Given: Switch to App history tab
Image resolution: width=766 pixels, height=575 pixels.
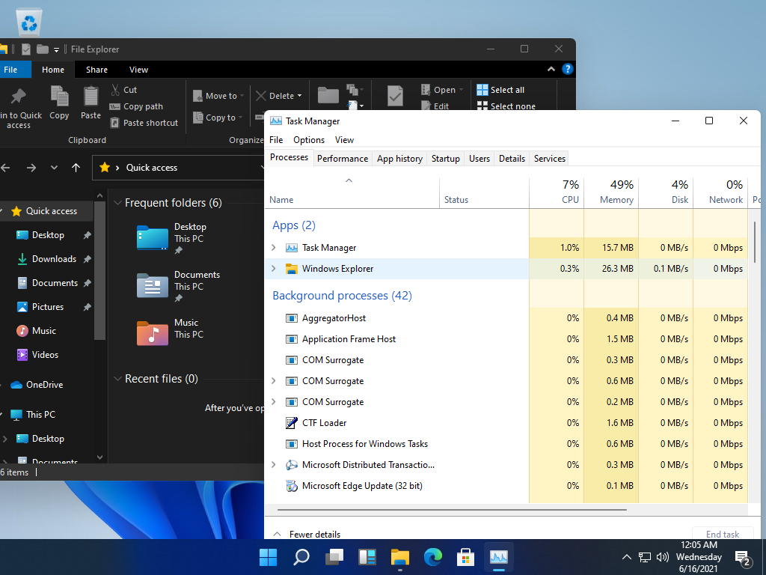Looking at the screenshot, I should tap(399, 159).
